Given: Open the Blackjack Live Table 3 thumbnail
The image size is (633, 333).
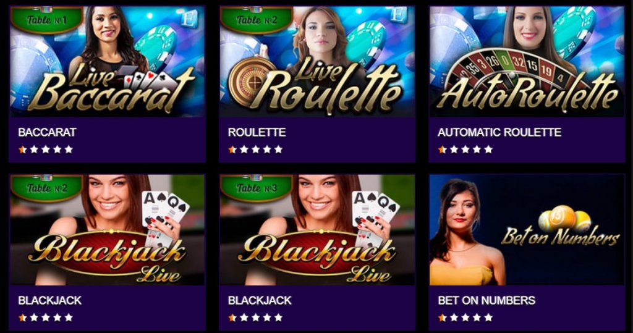Looking at the screenshot, I should pyautogui.click(x=317, y=230).
